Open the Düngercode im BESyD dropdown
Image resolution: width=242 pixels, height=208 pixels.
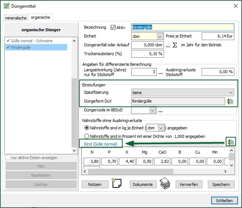[x=152, y=110]
